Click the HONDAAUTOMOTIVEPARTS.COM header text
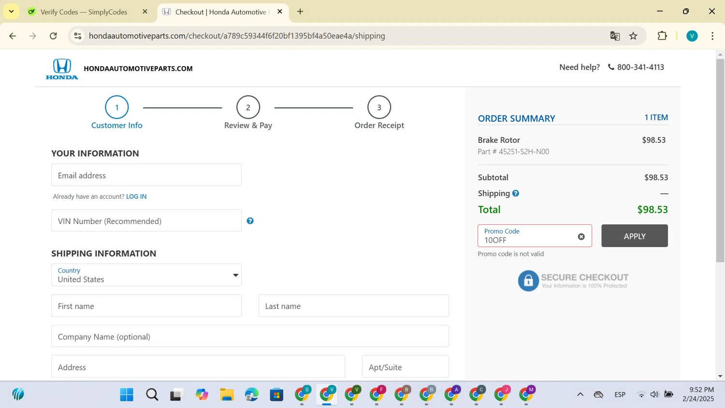The width and height of the screenshot is (725, 408). 138,69
